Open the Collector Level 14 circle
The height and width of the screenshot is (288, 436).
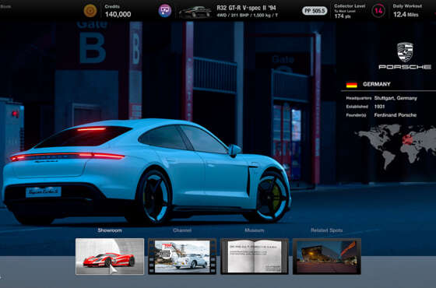(378, 11)
